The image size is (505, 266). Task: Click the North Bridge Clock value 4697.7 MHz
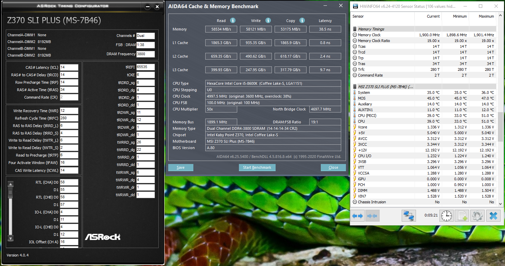[x=325, y=109]
